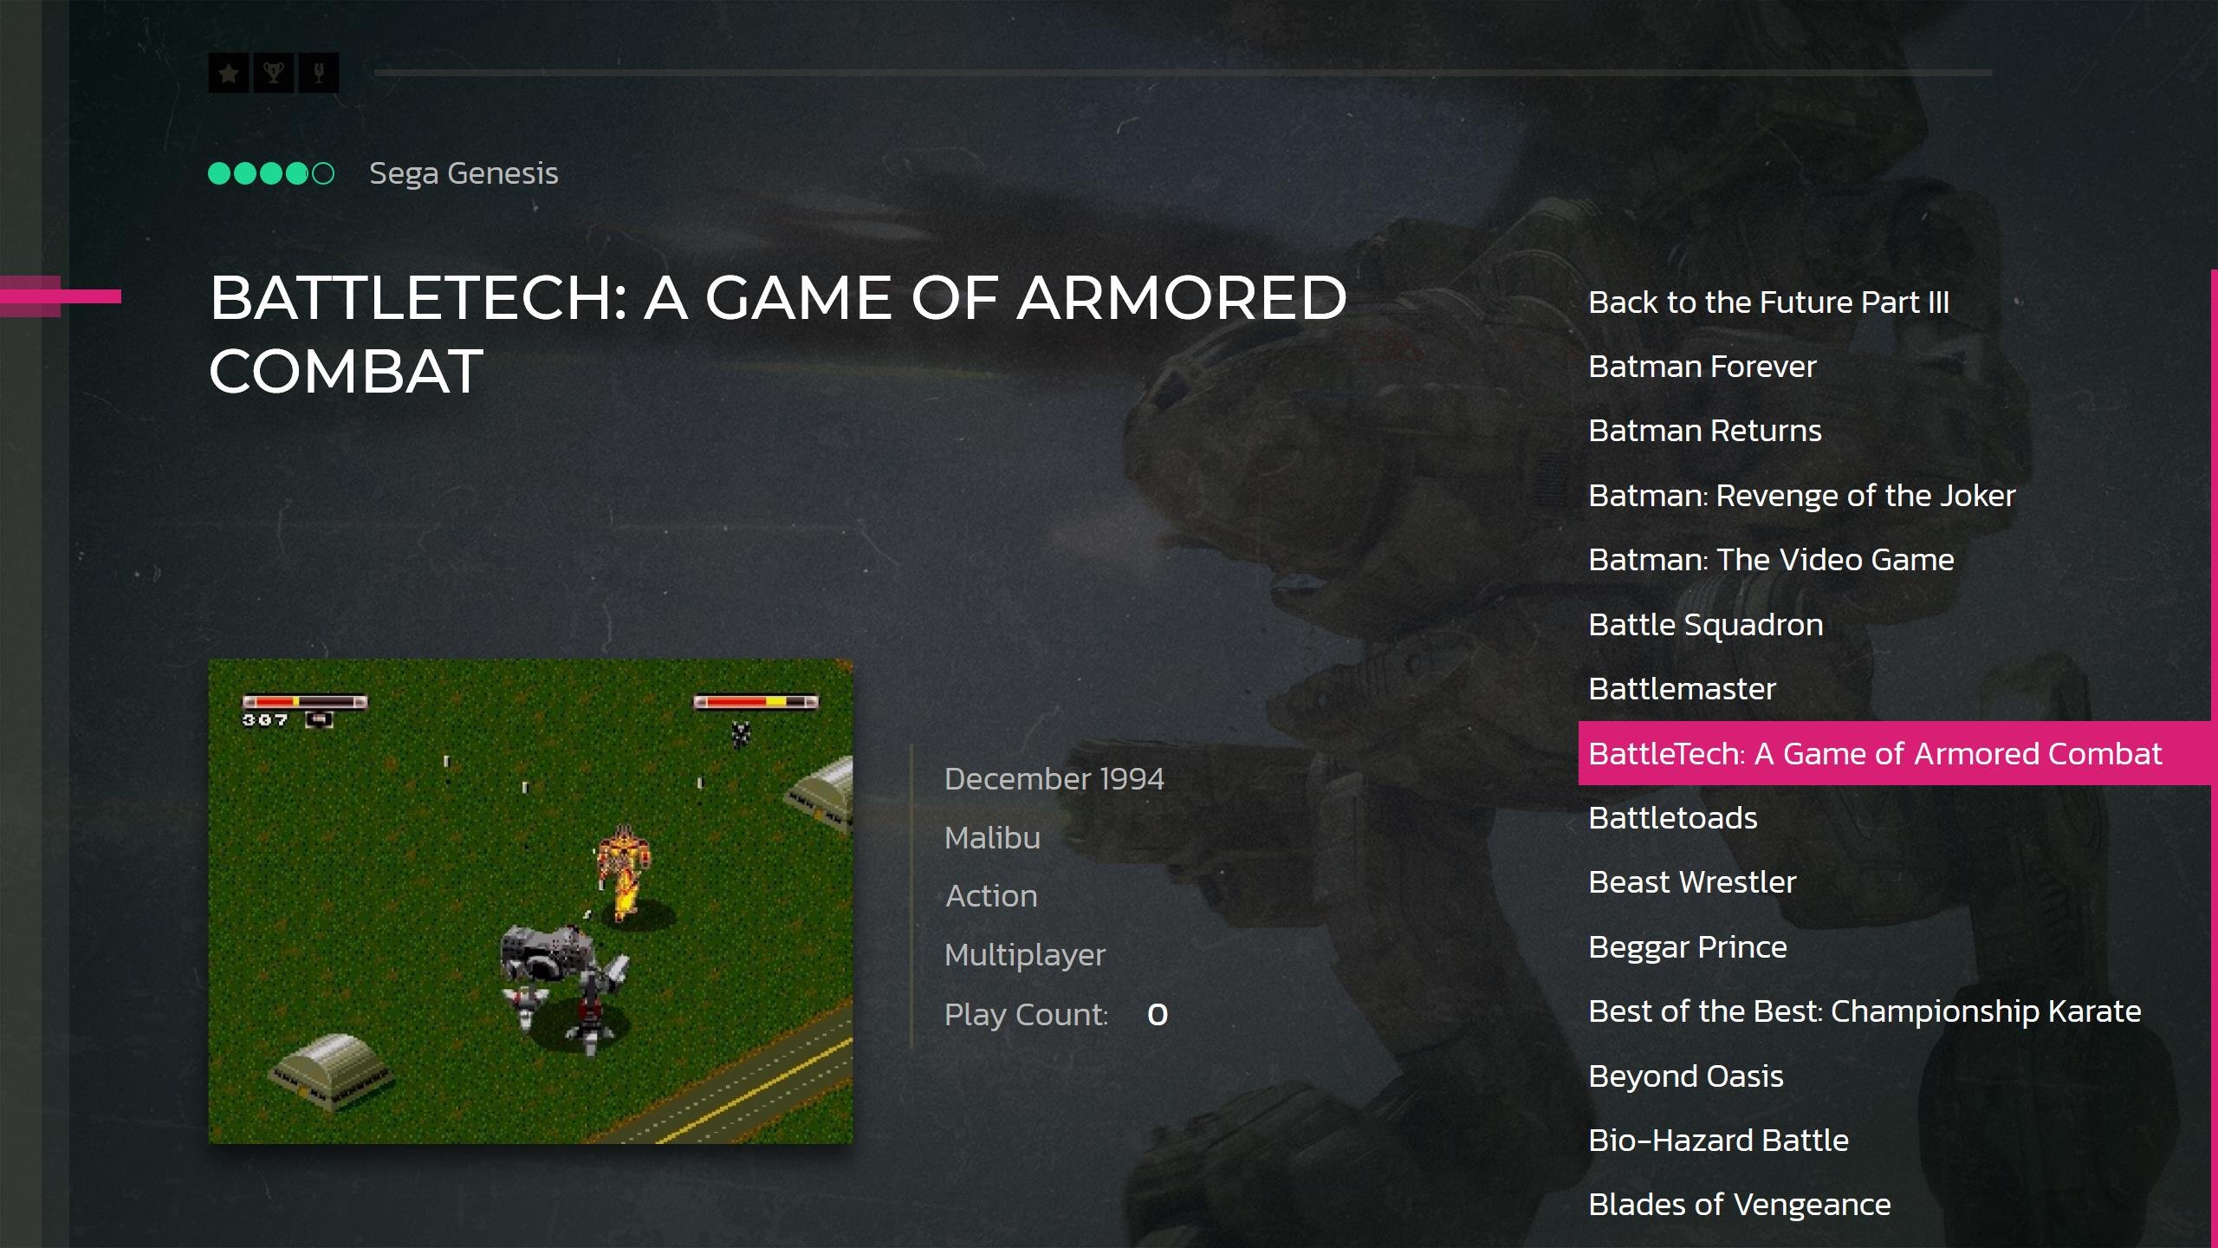Select Blades of Vengeance
The width and height of the screenshot is (2218, 1248).
[x=1739, y=1205]
